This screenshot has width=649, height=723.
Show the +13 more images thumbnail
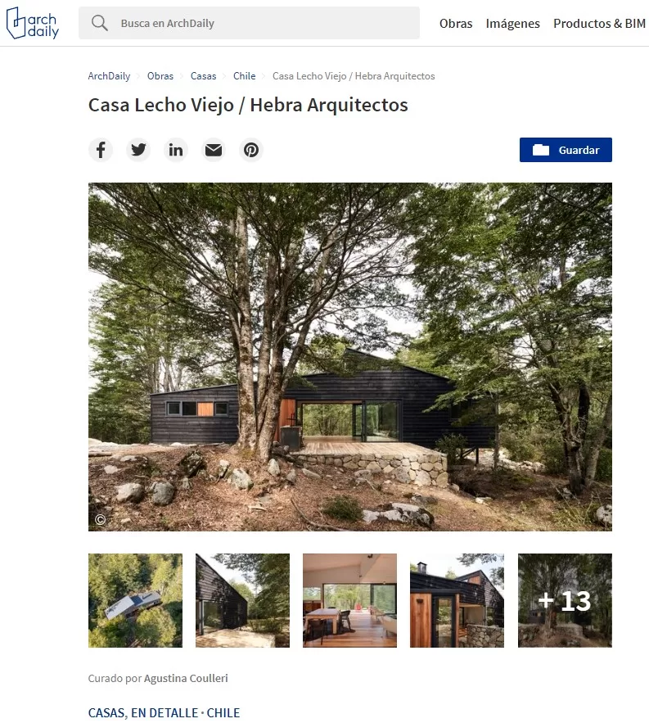[565, 600]
